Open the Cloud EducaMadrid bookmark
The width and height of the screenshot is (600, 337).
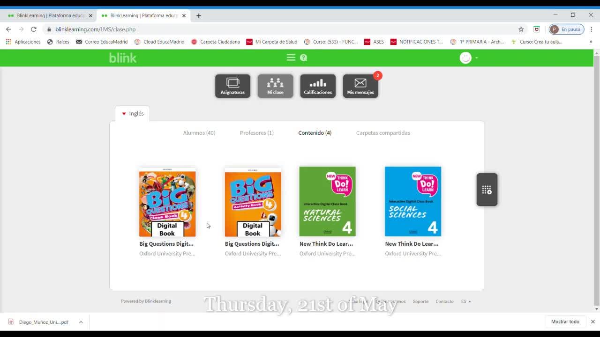point(159,42)
